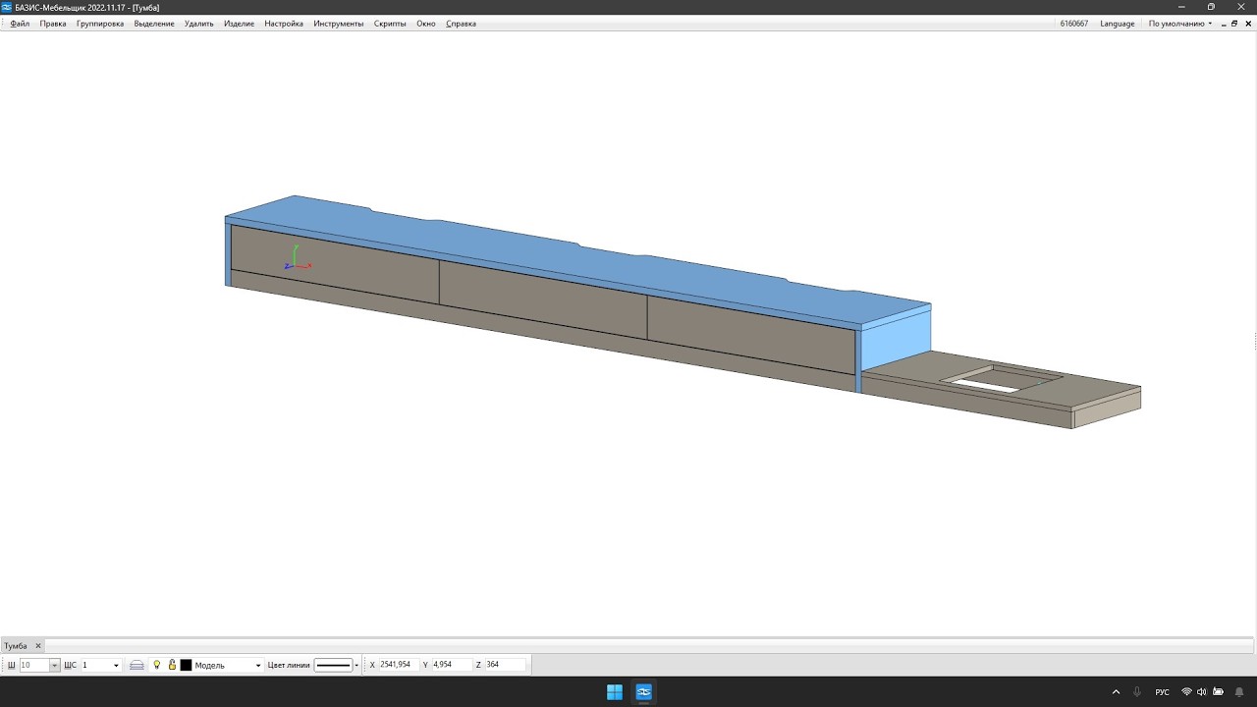Expand the Модель layer dropdown

[258, 666]
